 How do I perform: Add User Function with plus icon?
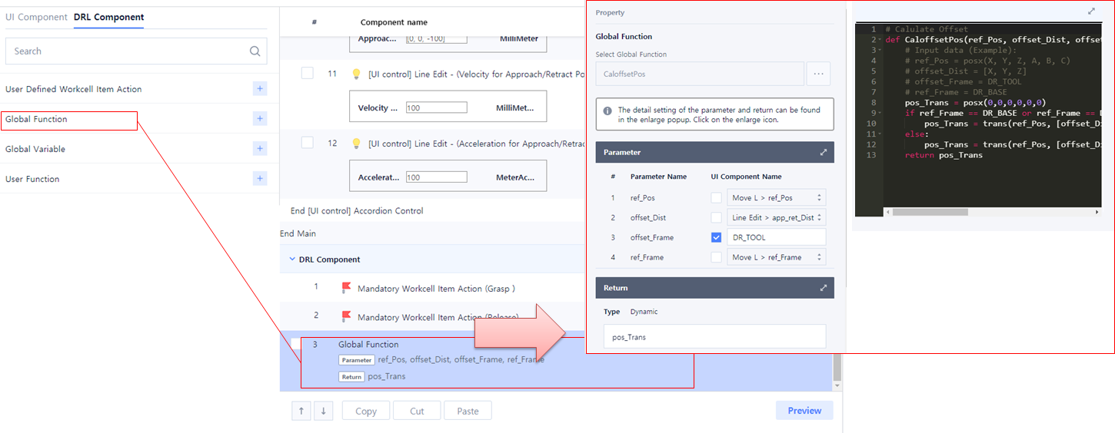click(260, 179)
